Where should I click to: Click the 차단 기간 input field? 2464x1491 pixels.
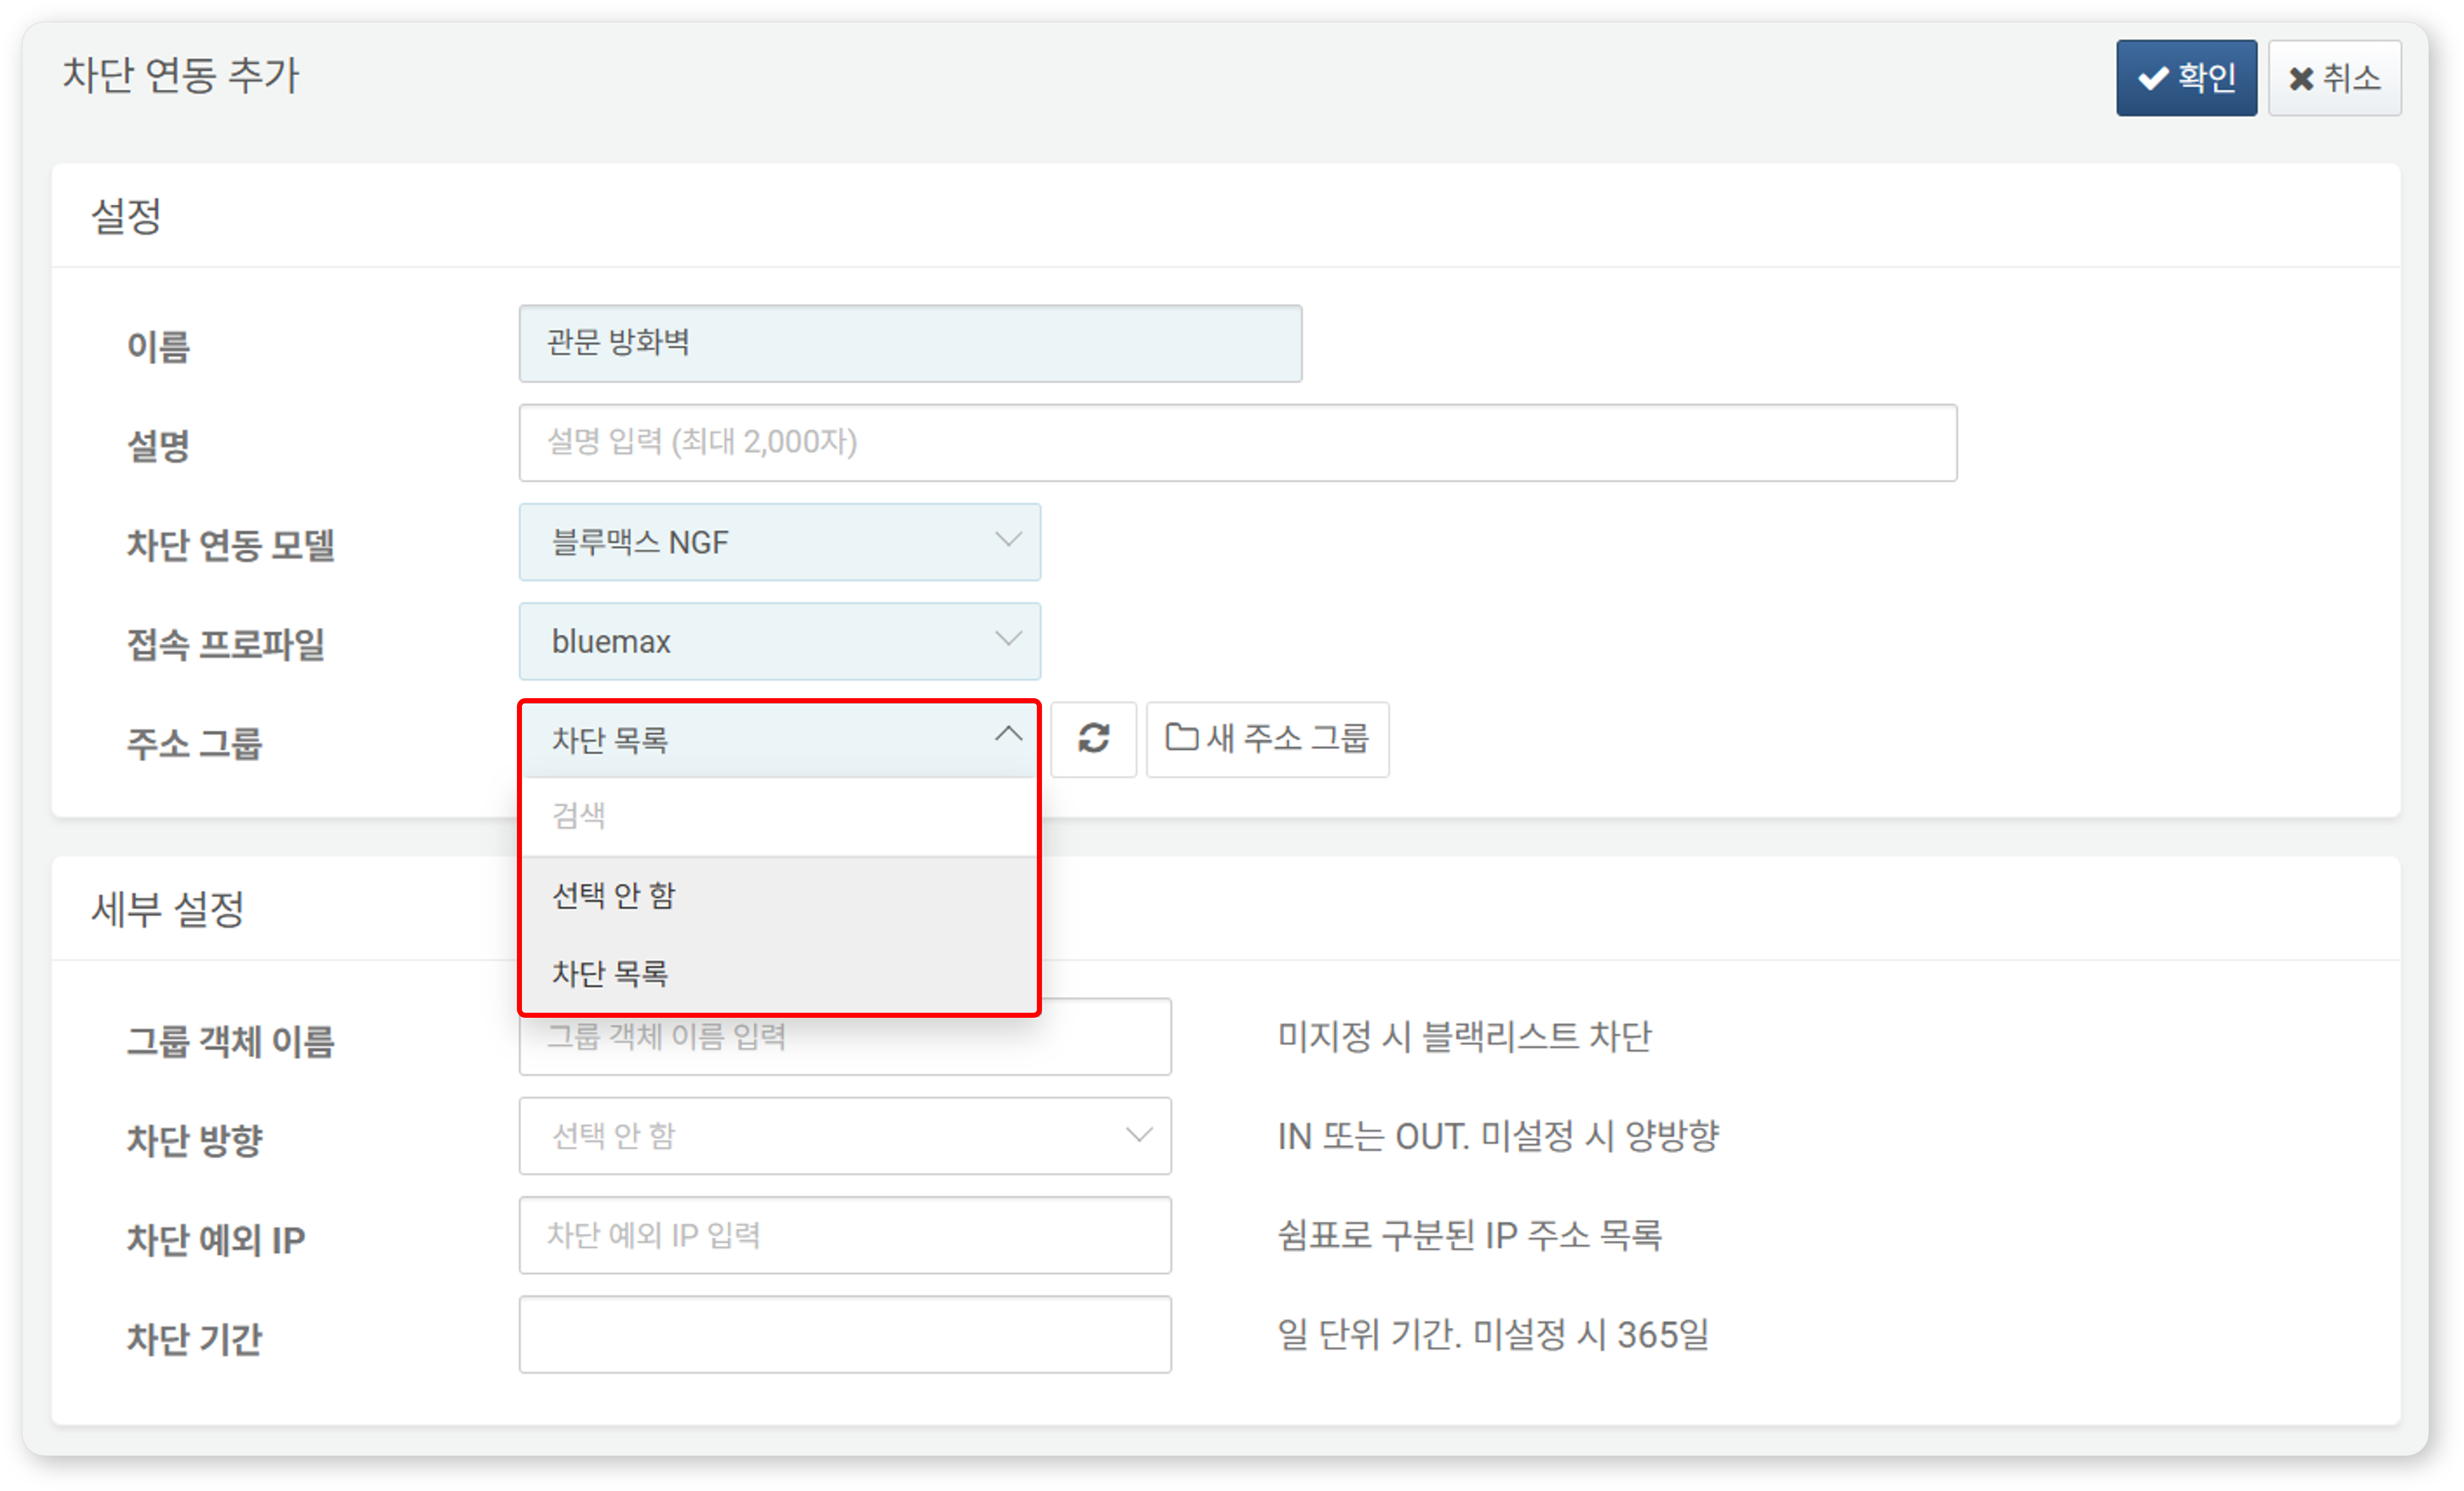click(x=845, y=1334)
